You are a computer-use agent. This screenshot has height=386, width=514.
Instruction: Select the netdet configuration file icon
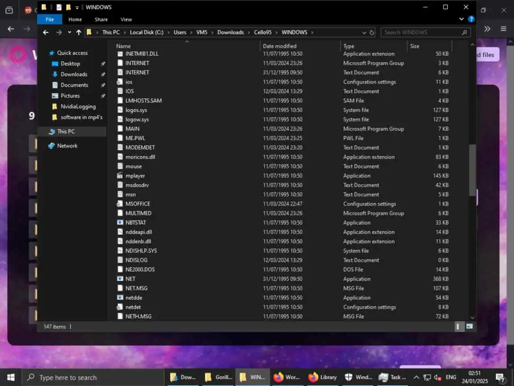(120, 307)
